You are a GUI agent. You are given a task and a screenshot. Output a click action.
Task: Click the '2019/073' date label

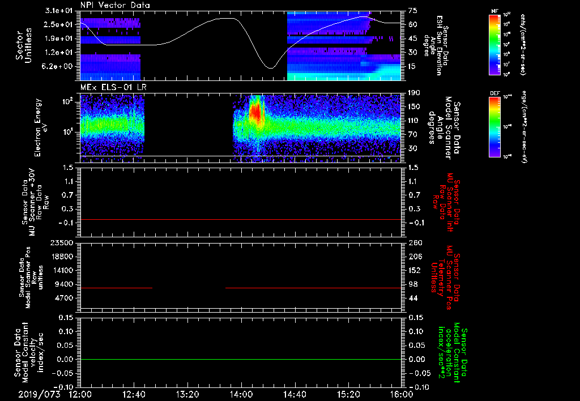[x=39, y=394]
